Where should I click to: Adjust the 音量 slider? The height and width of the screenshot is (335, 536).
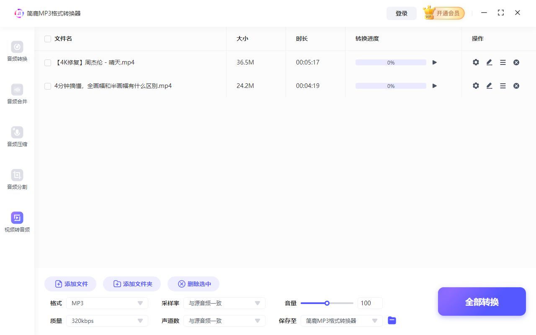coord(327,303)
